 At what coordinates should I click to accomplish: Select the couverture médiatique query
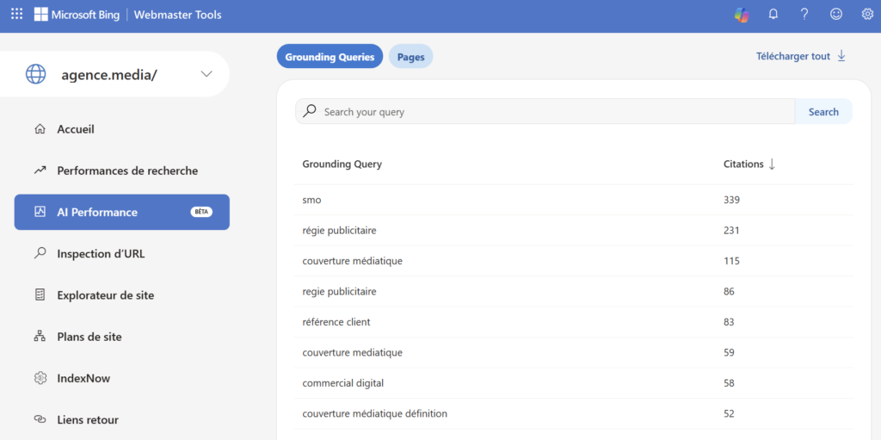pos(352,261)
